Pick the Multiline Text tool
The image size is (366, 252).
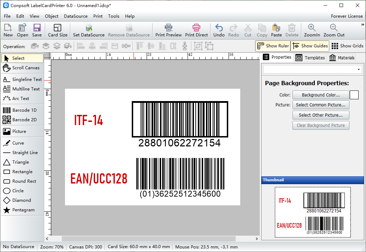22,89
